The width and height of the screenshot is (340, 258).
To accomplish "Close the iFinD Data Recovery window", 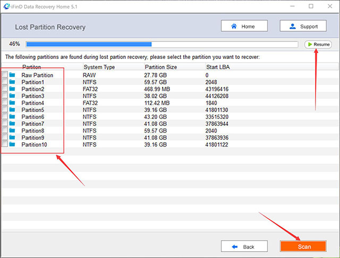I will [330, 6].
